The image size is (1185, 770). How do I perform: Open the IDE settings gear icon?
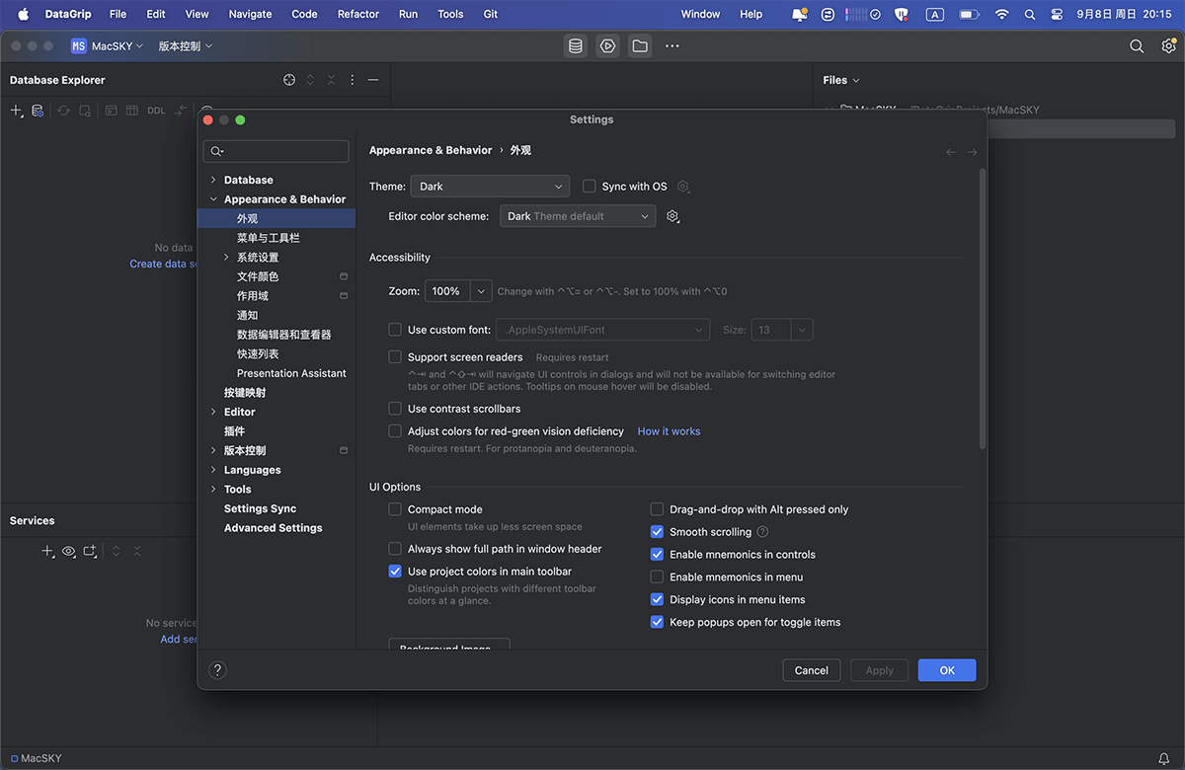pyautogui.click(x=1168, y=46)
